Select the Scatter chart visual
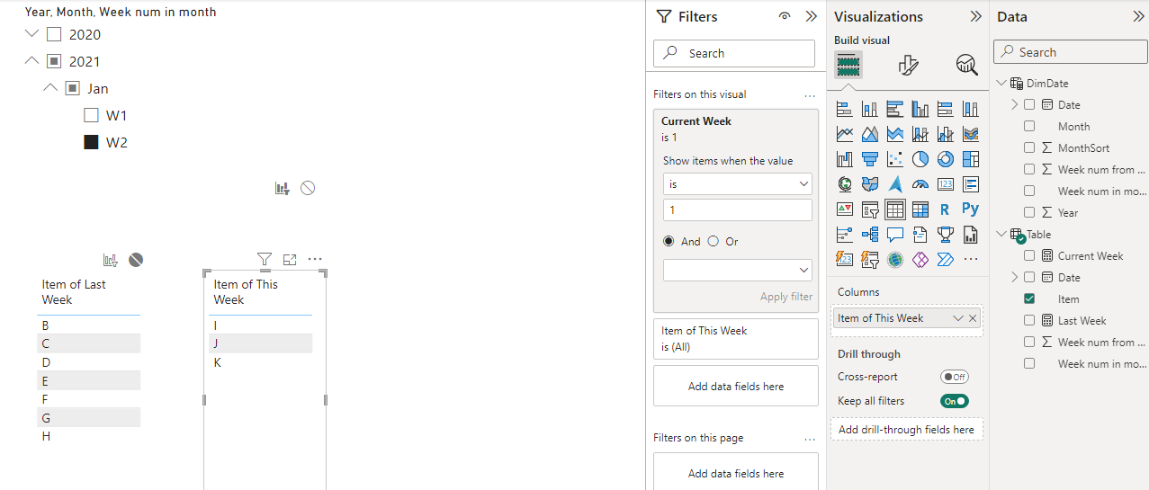This screenshot has height=490, width=1149. pyautogui.click(x=894, y=159)
